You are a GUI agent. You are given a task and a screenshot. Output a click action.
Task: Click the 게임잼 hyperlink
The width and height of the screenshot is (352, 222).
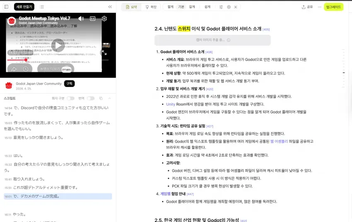(165, 194)
